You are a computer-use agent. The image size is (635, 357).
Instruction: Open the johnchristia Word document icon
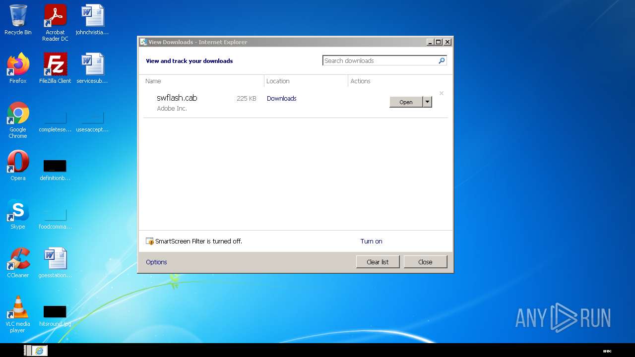pos(92,20)
